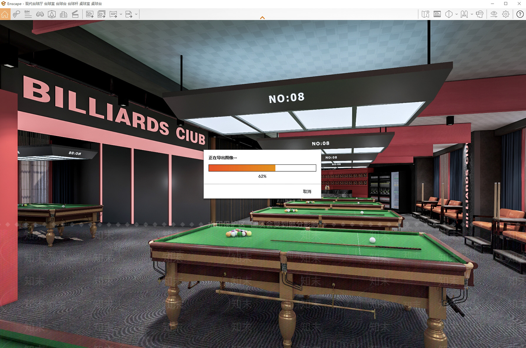Toggle the BIM information mode
The height and width of the screenshot is (348, 526).
click(x=28, y=14)
